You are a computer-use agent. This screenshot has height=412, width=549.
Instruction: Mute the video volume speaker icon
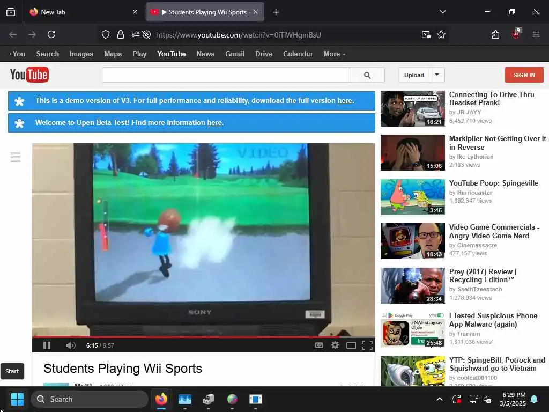pyautogui.click(x=70, y=345)
